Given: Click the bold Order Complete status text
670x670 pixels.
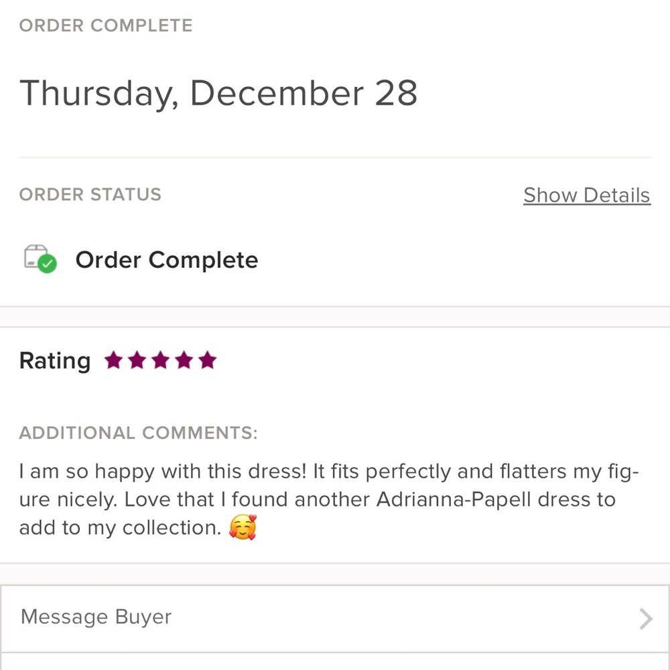Looking at the screenshot, I should [167, 260].
